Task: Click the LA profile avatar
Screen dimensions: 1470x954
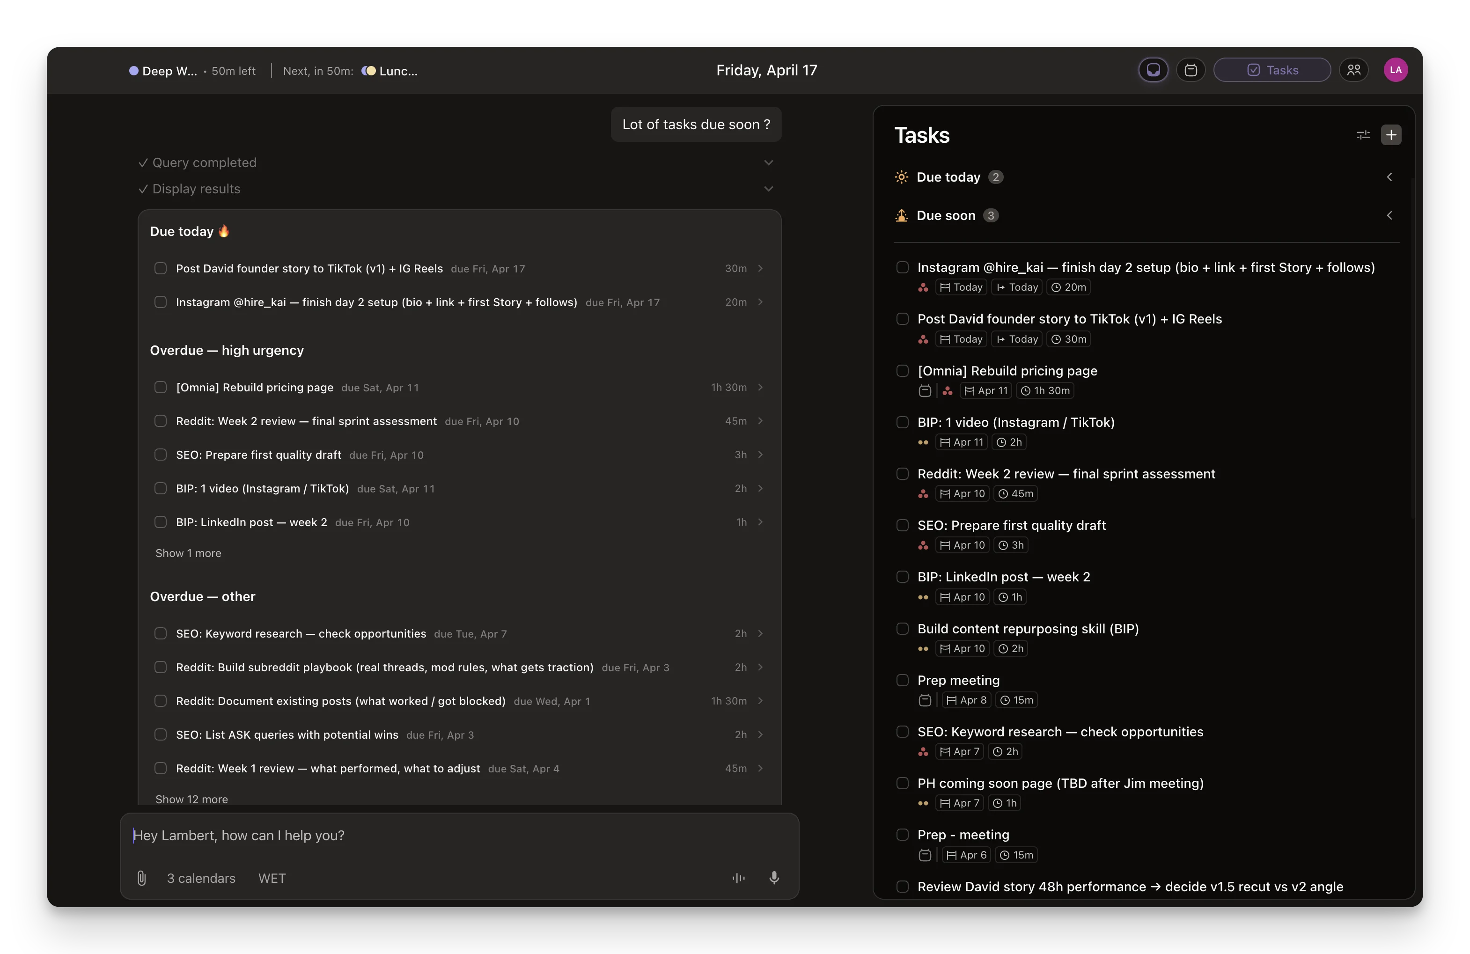Action: point(1395,70)
